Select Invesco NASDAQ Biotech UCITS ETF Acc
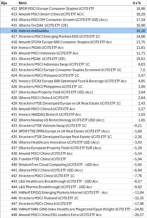Image resolution: width=147 pixels, height=218 pixels. coord(75,114)
